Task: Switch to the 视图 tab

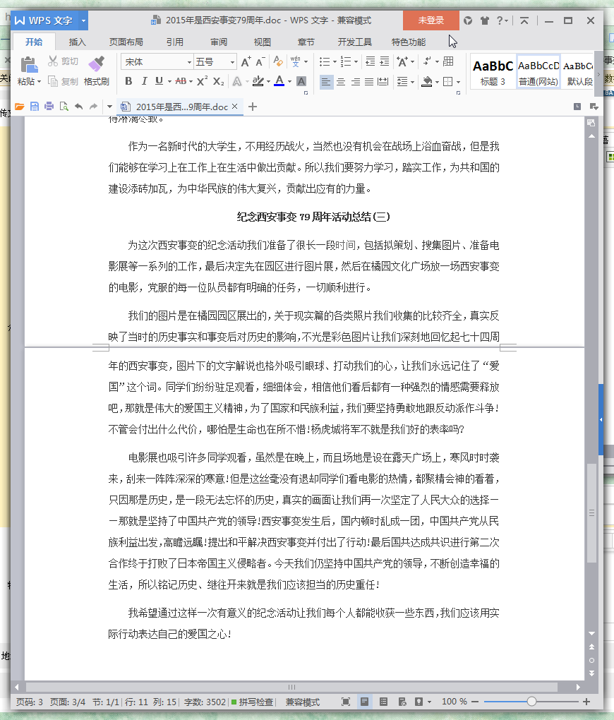Action: 263,42
